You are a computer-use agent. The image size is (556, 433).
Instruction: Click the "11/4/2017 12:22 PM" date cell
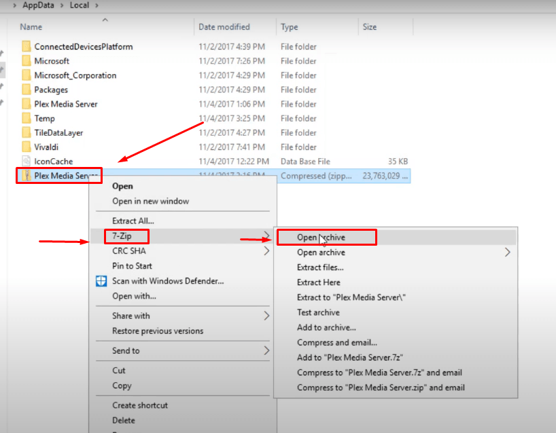tap(234, 162)
